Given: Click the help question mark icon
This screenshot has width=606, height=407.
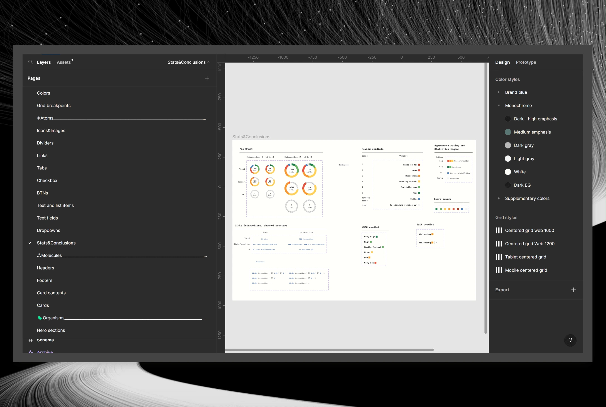Looking at the screenshot, I should tap(570, 340).
